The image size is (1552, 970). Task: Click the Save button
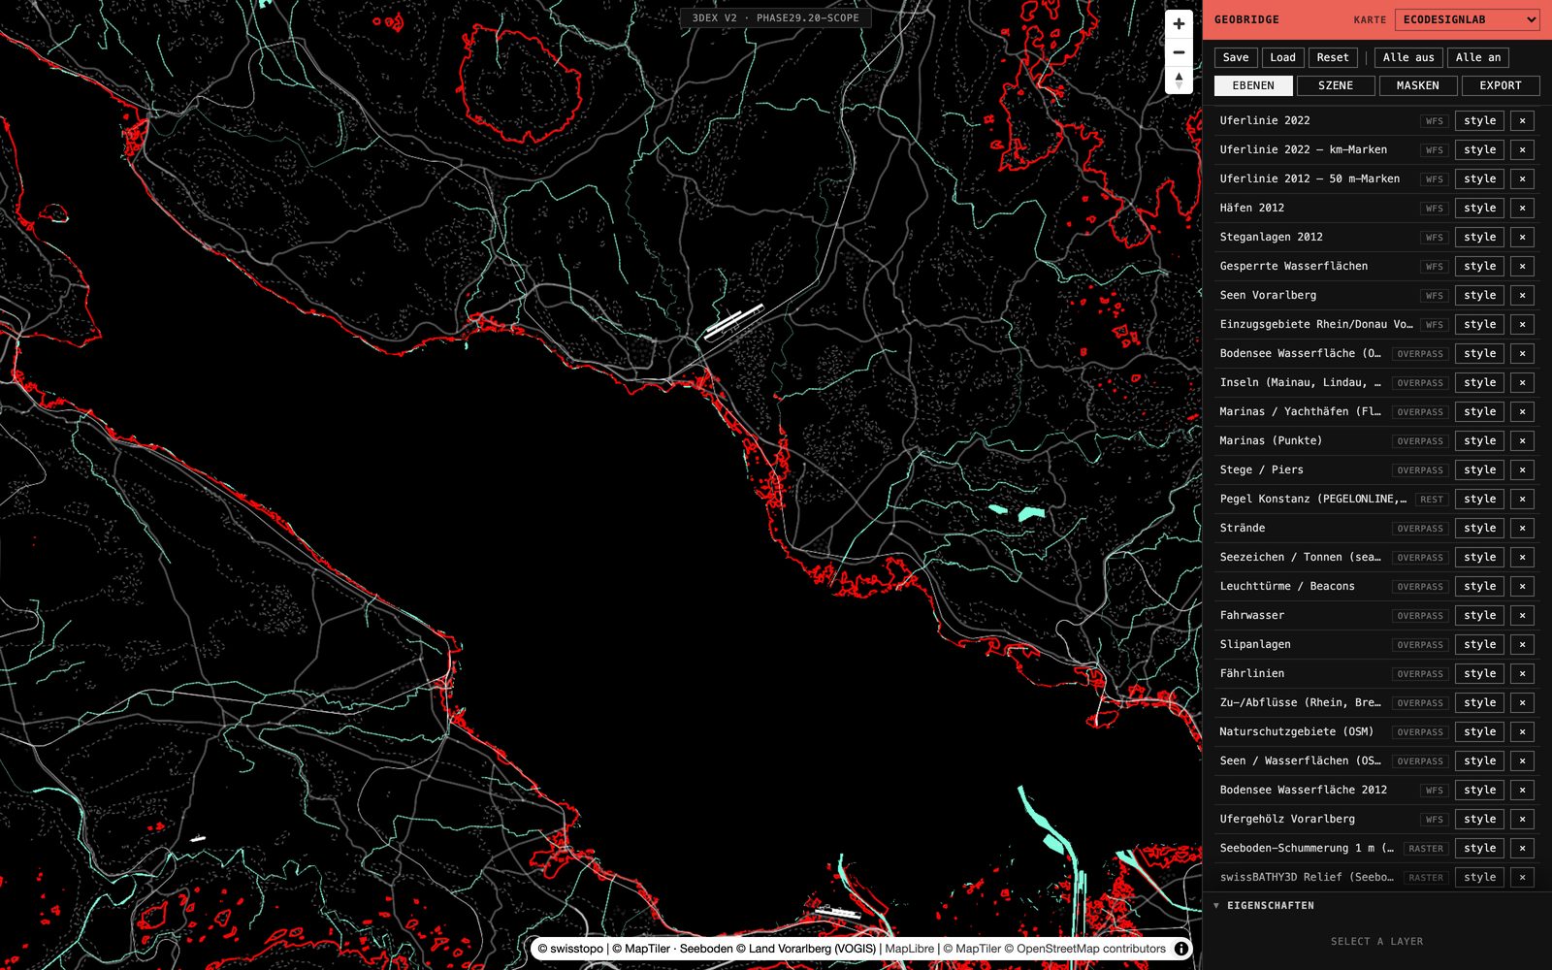coord(1236,57)
